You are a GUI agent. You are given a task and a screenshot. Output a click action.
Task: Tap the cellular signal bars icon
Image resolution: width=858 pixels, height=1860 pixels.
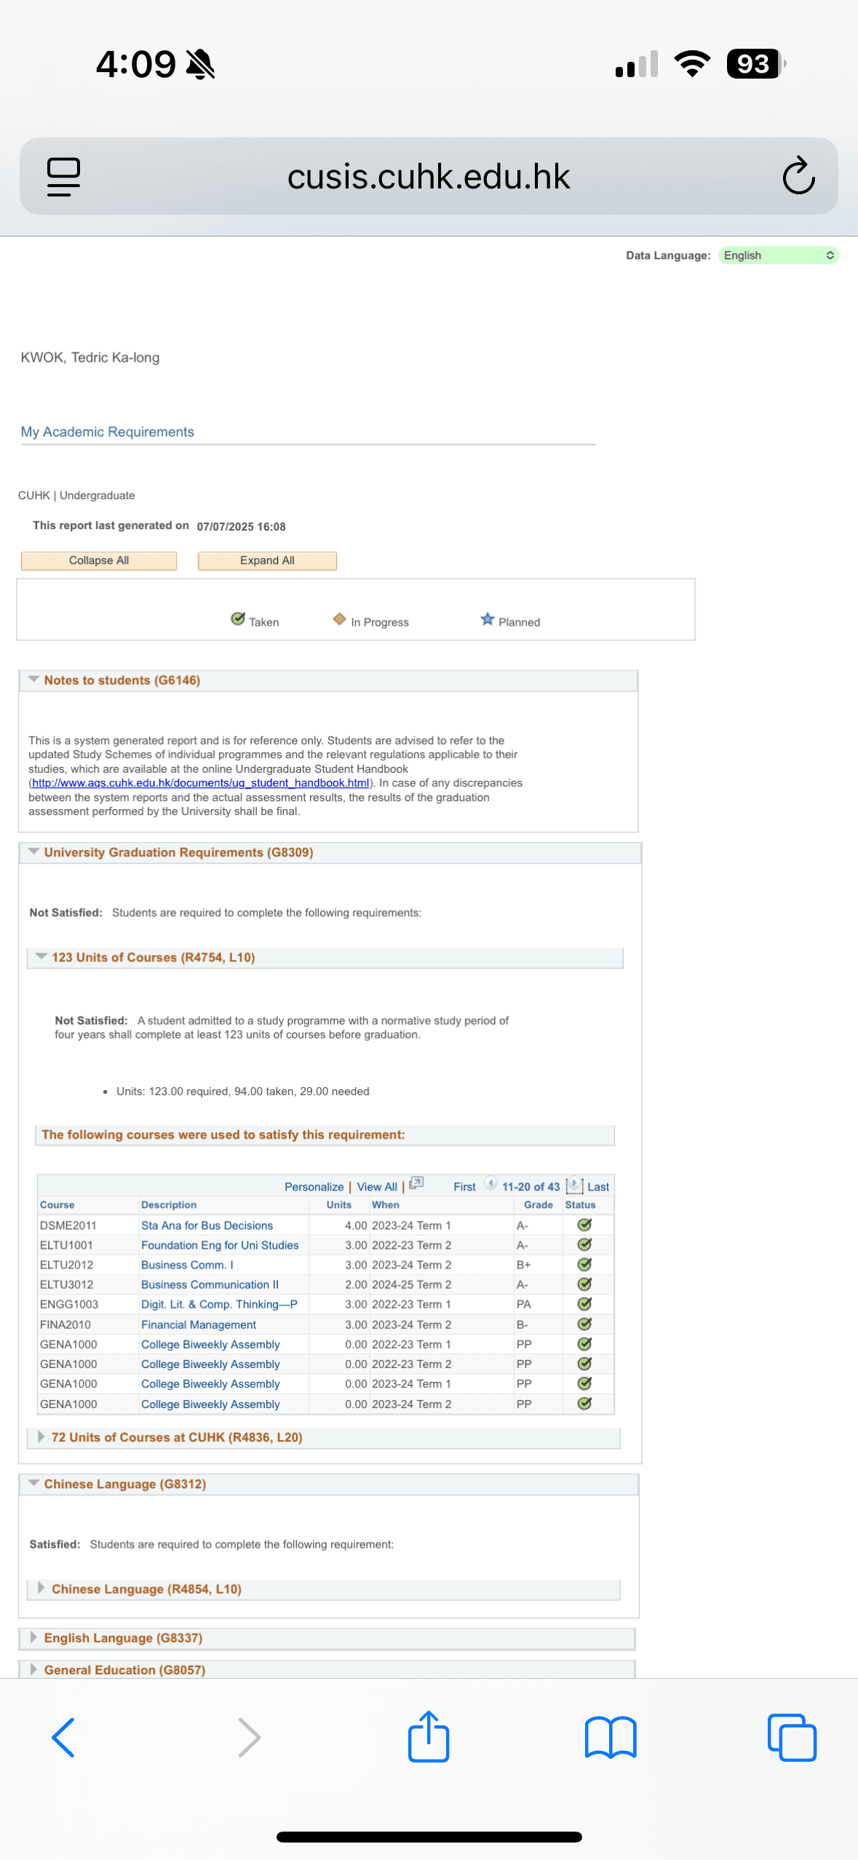(x=637, y=64)
